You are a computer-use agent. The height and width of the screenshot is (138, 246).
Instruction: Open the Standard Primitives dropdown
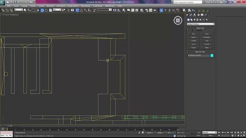coord(201,24)
